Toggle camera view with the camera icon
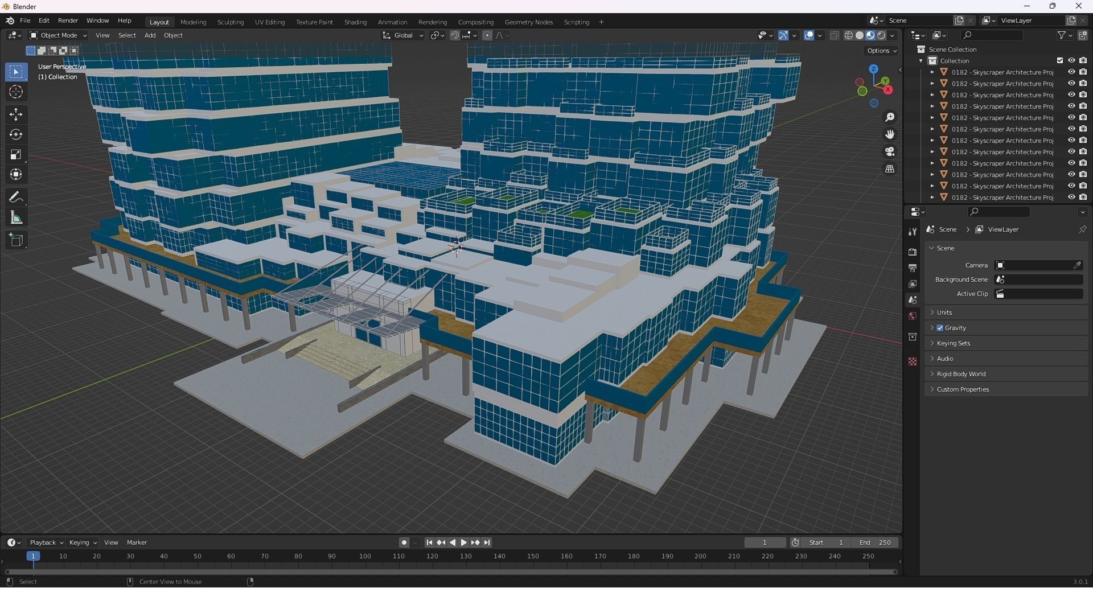Viewport: 1093px width, 592px height. (x=890, y=151)
